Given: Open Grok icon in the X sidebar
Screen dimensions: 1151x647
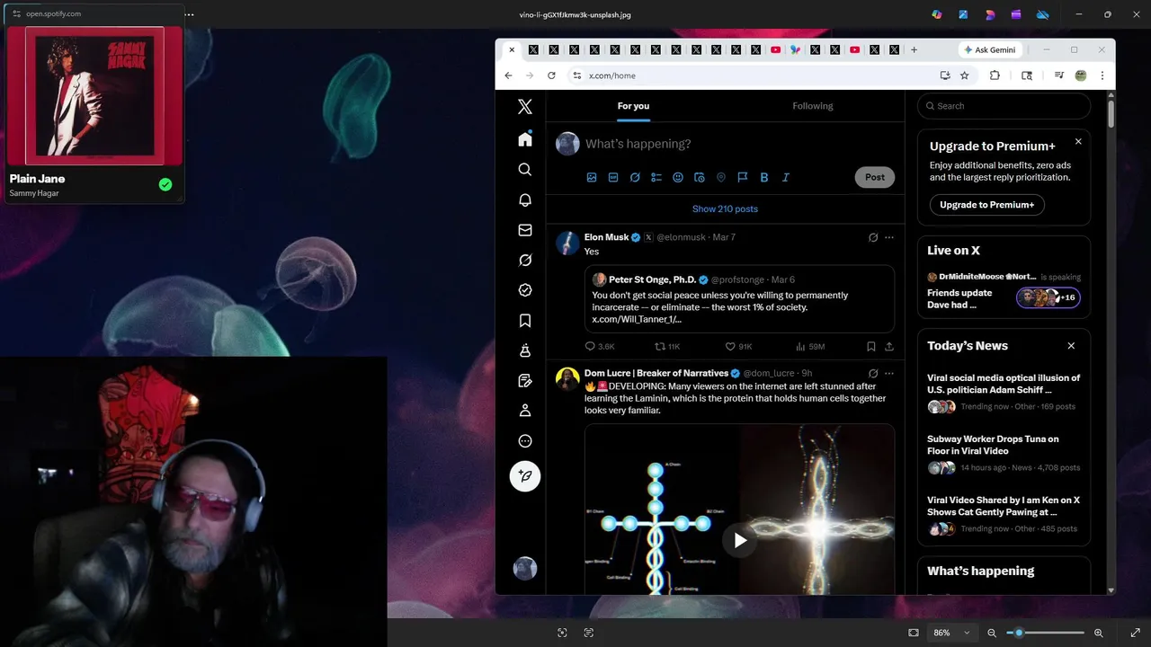Looking at the screenshot, I should click(525, 260).
